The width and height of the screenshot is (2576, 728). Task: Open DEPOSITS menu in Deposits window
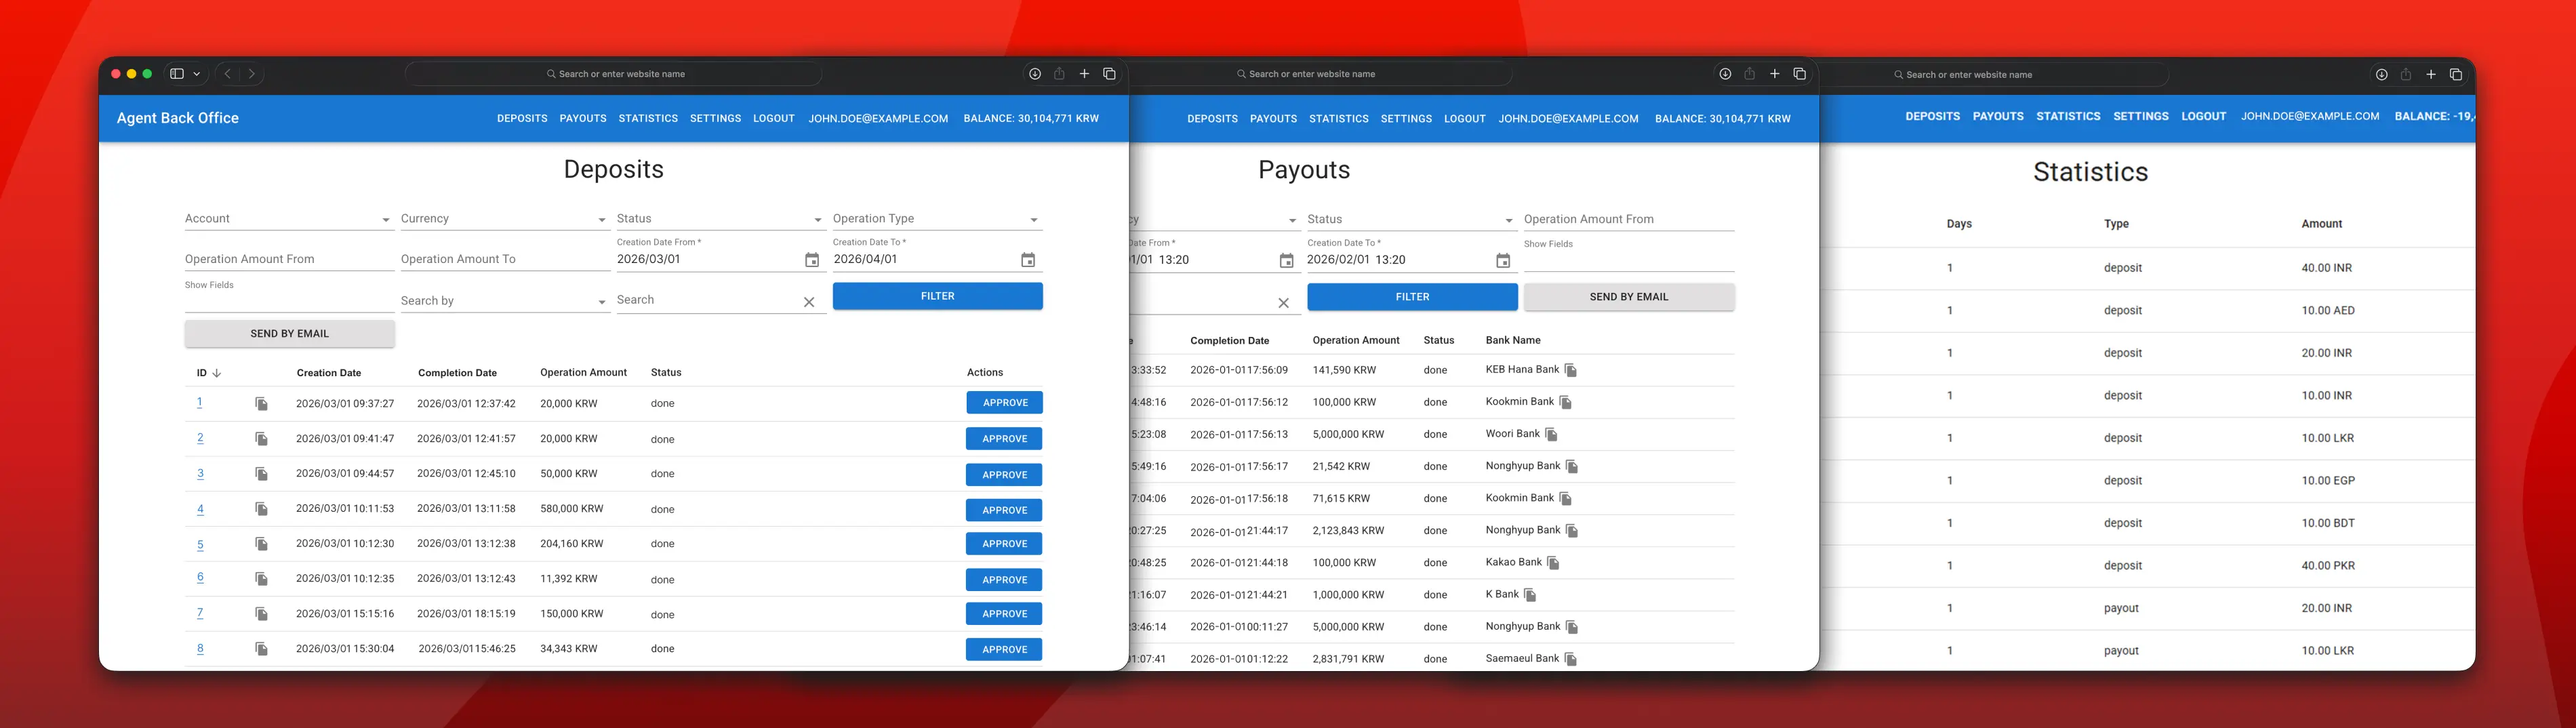point(522,118)
